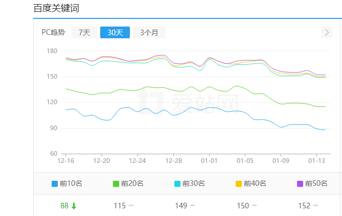Click the PC趋势 label
Image resolution: width=342 pixels, height=216 pixels.
point(53,33)
